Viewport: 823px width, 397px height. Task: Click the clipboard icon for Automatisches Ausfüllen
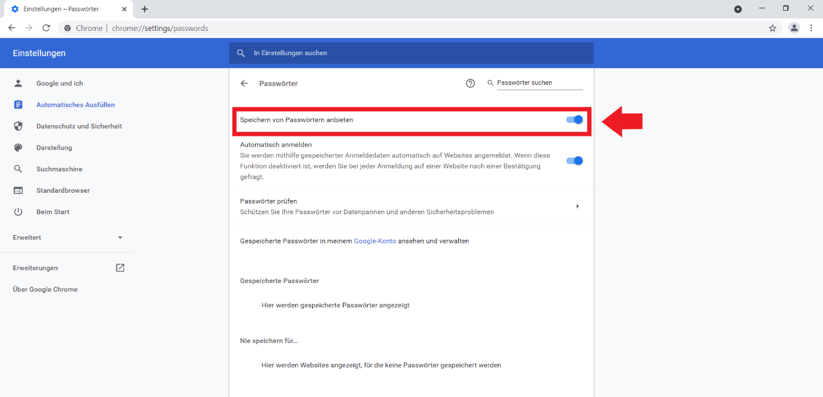(x=18, y=104)
